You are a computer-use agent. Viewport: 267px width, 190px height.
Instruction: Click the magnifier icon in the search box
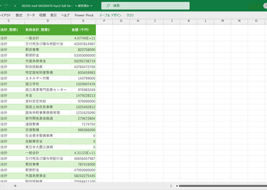pos(108,6)
